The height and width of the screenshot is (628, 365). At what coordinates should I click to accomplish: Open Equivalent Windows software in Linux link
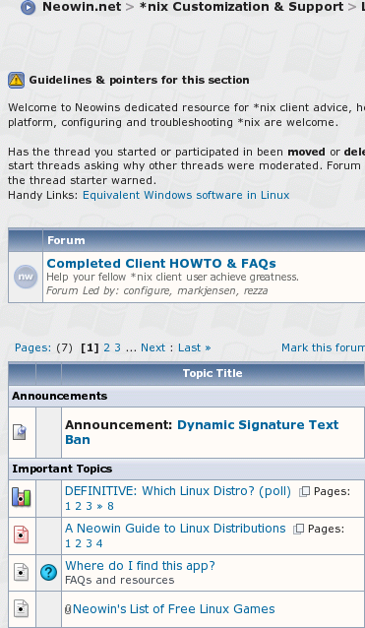tap(186, 195)
